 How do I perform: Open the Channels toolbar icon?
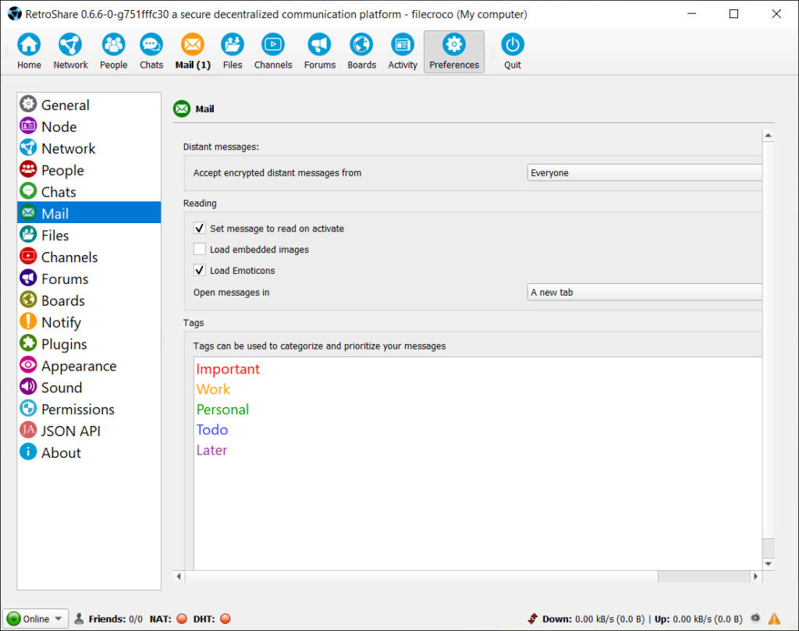(x=273, y=51)
